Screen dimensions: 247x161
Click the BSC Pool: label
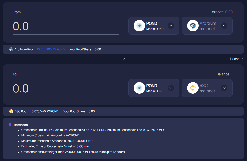(x=21, y=111)
